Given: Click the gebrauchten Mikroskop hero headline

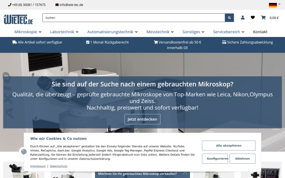Looking at the screenshot, I should point(142,84).
